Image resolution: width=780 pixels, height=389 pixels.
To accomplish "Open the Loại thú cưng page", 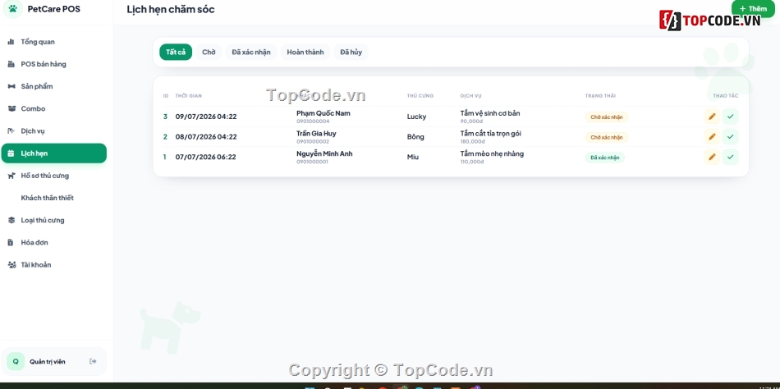I will 53,220.
